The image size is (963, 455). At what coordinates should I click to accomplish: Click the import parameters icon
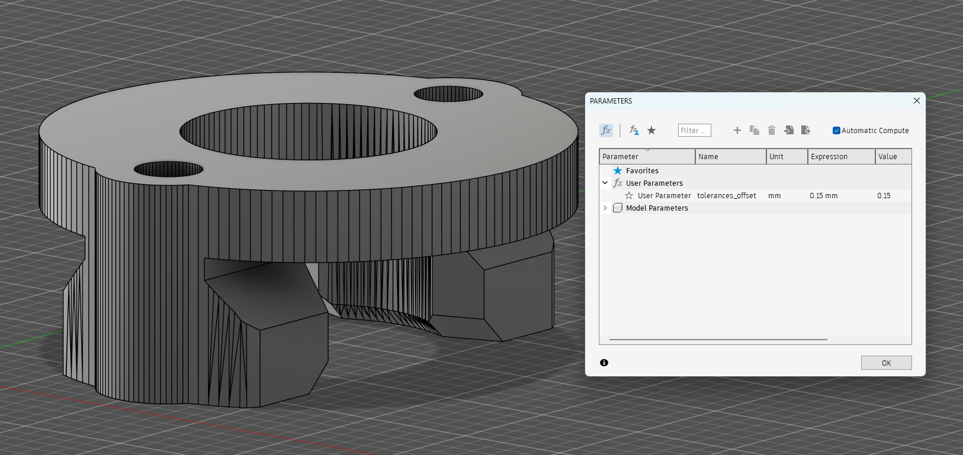789,130
